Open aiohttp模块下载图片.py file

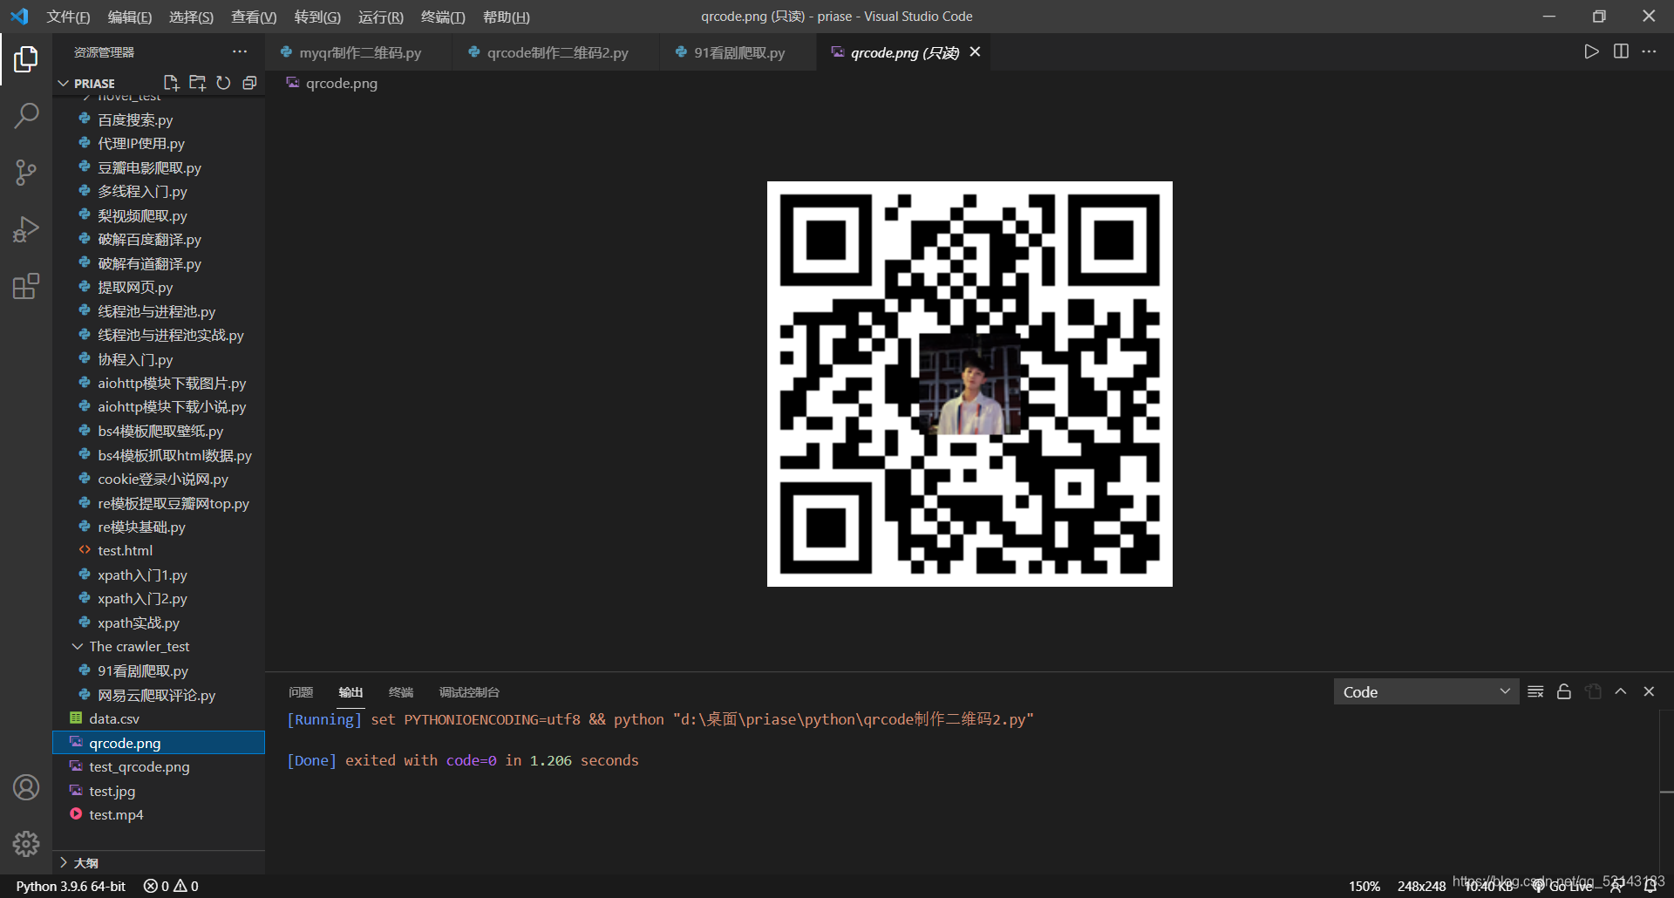(159, 383)
